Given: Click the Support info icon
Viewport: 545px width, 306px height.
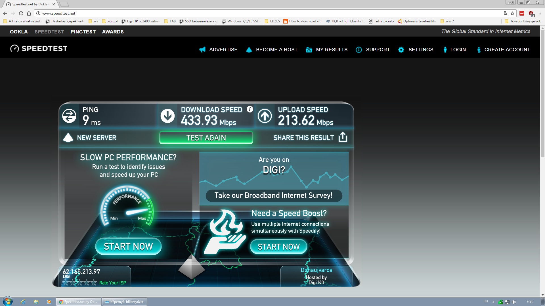Looking at the screenshot, I should pos(359,50).
